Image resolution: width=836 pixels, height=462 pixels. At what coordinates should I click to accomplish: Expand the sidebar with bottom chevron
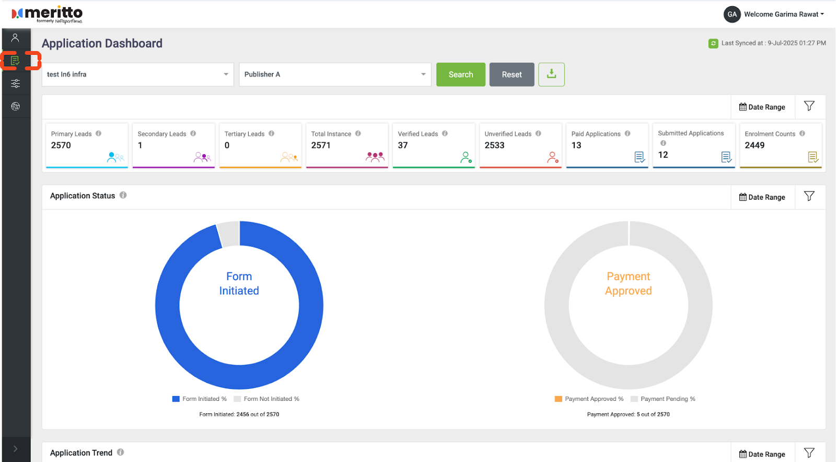(x=15, y=449)
